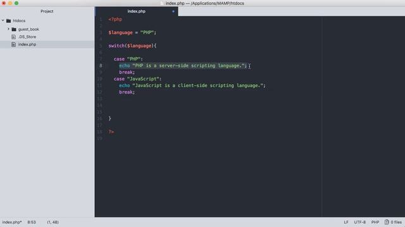Click the guest_book folder icon
The height and width of the screenshot is (227, 405).
(x=14, y=30)
